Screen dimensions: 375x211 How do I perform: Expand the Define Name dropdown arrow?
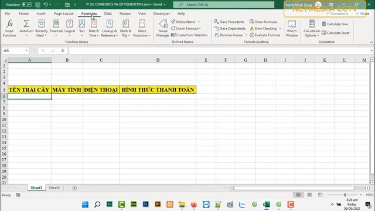pos(199,22)
